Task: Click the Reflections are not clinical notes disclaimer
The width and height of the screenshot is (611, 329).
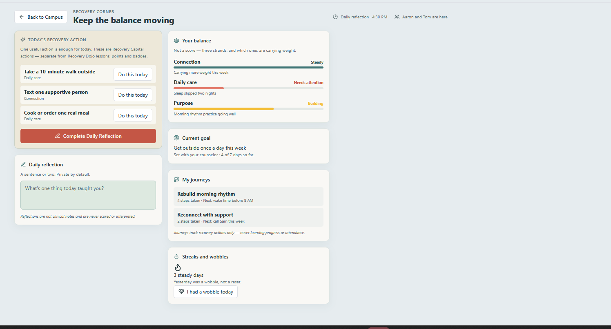Action: pos(78,216)
